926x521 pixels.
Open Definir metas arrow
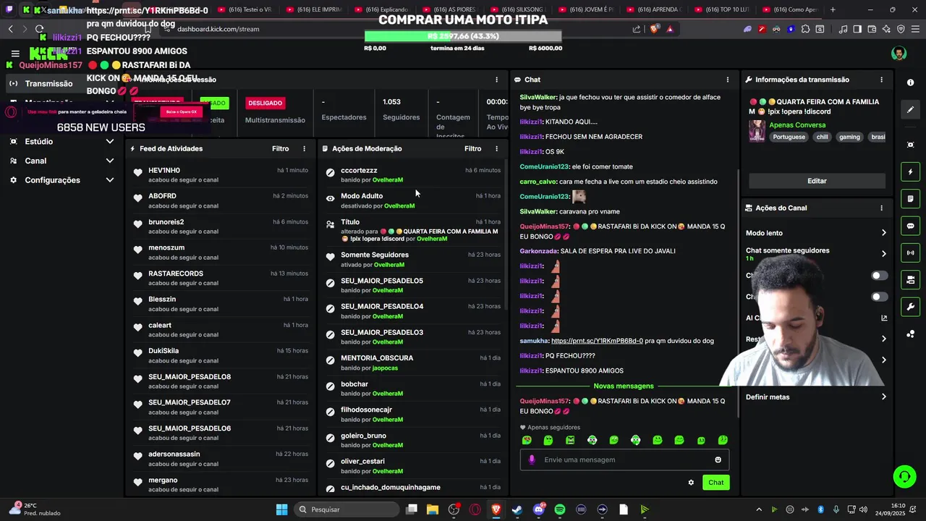[x=883, y=397]
